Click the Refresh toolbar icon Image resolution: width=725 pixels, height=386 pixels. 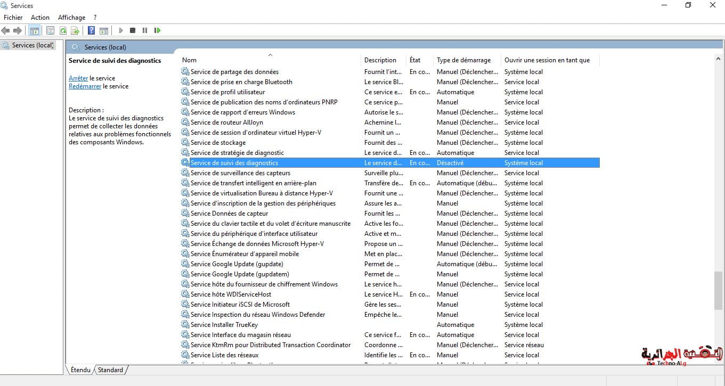pyautogui.click(x=63, y=31)
